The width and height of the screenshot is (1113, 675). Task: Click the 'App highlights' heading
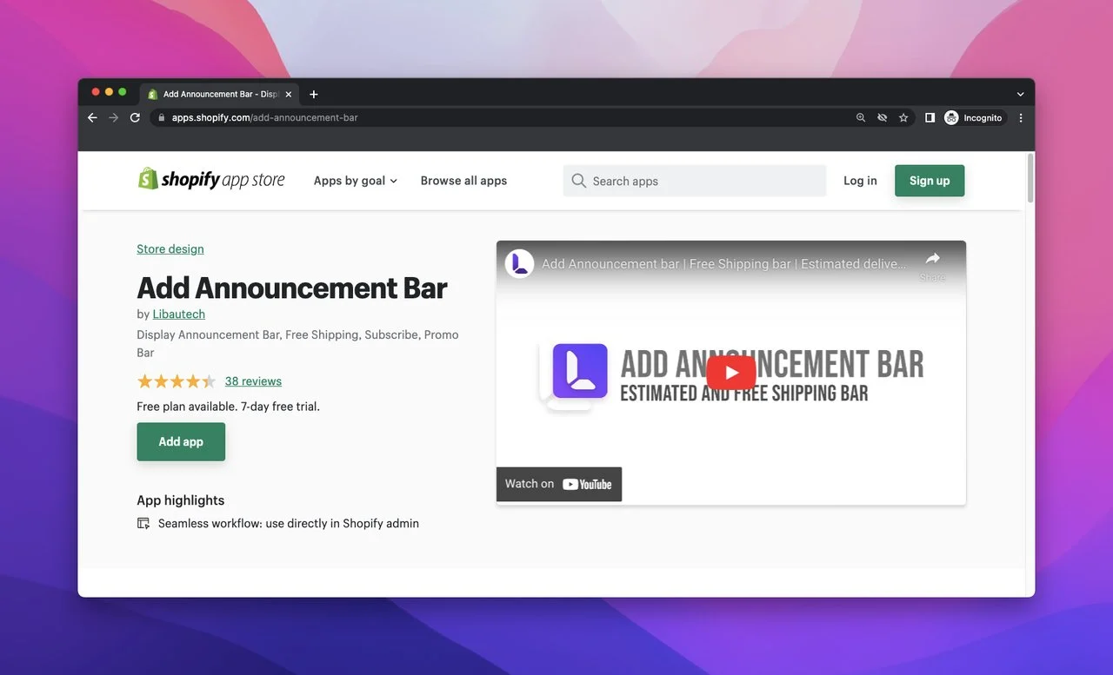181,500
